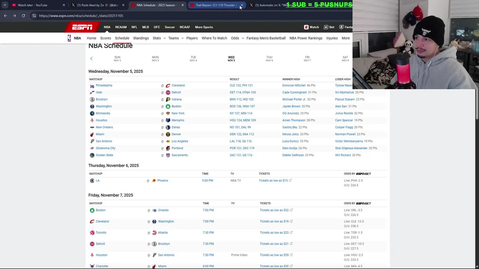Click the Detroit Pistons logo in Wednesday results
This screenshot has height=269, width=479.
click(168, 92)
